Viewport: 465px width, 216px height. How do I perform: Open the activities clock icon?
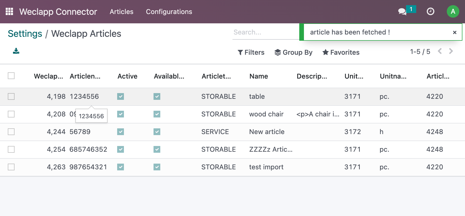pyautogui.click(x=430, y=11)
